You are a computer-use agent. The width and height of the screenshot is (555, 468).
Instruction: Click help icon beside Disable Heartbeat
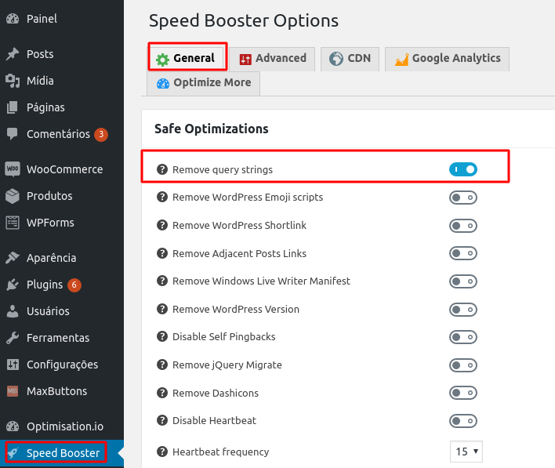[162, 420]
